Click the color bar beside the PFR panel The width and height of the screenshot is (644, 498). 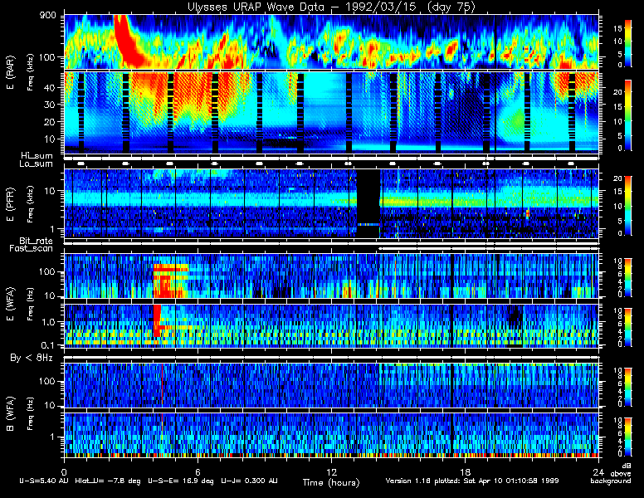point(628,206)
